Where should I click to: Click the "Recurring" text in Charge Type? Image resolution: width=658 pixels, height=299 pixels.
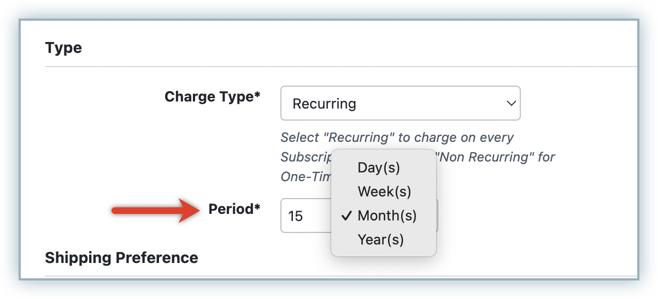324,104
